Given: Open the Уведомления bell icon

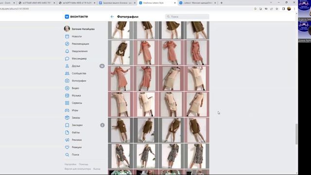Looking at the screenshot, I should pos(67,51).
